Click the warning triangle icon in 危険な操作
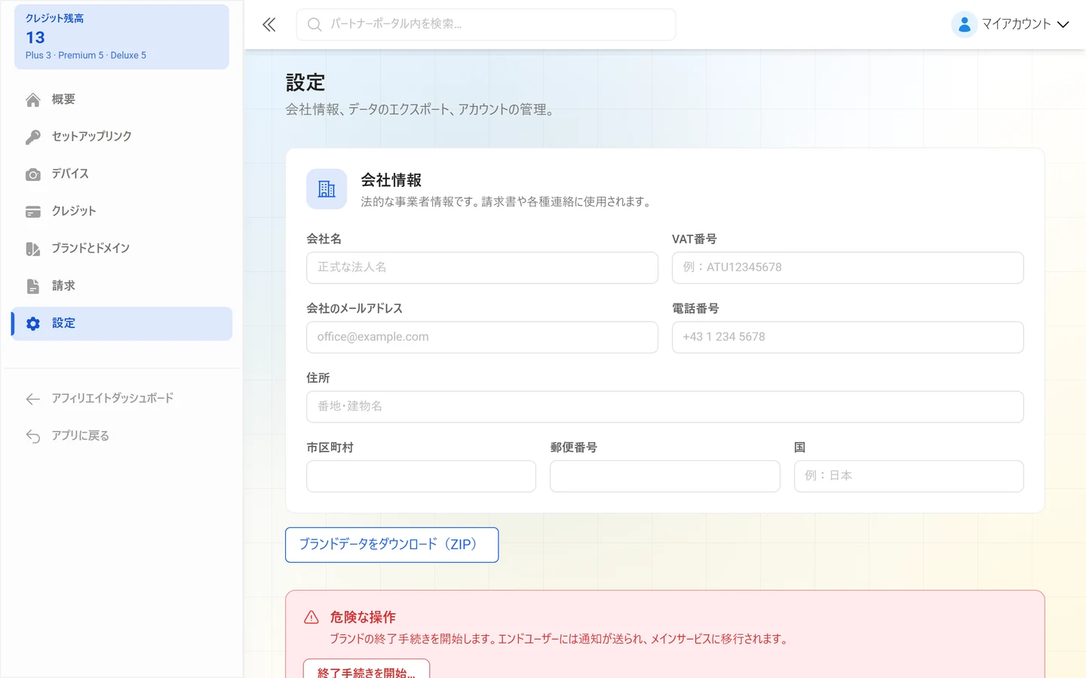The width and height of the screenshot is (1086, 678). [311, 618]
